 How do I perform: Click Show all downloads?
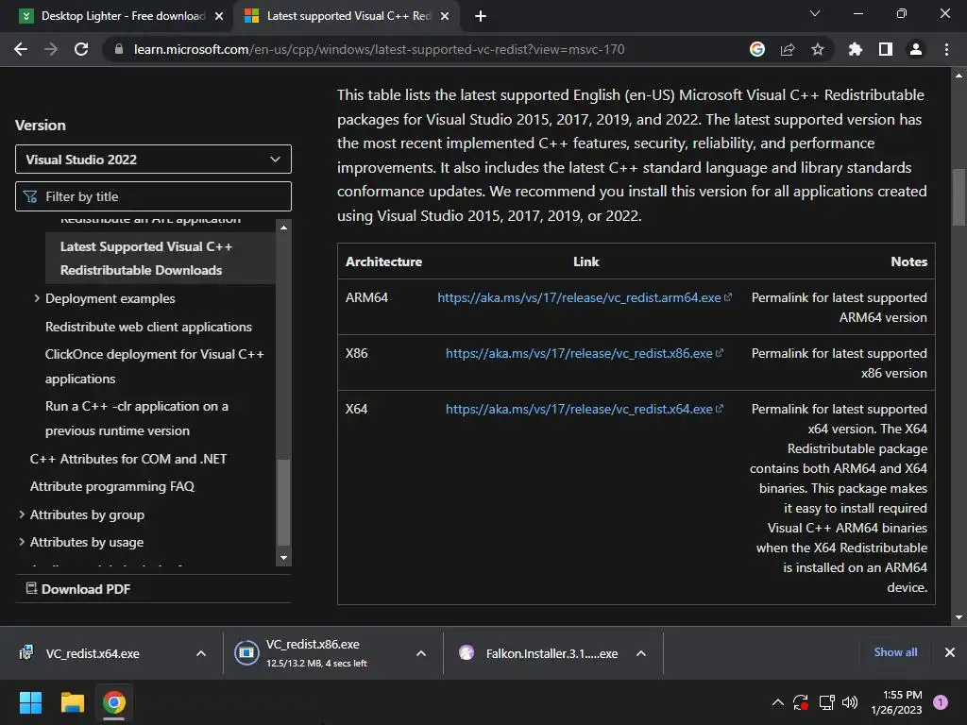click(895, 652)
